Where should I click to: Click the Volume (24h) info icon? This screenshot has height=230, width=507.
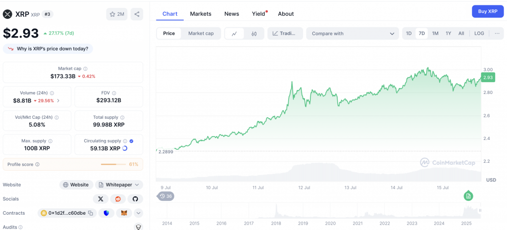point(52,93)
